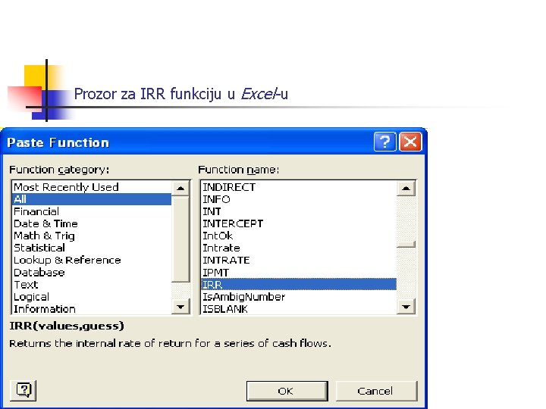Select the Database category
Image resolution: width=546 pixels, height=409 pixels.
93,273
